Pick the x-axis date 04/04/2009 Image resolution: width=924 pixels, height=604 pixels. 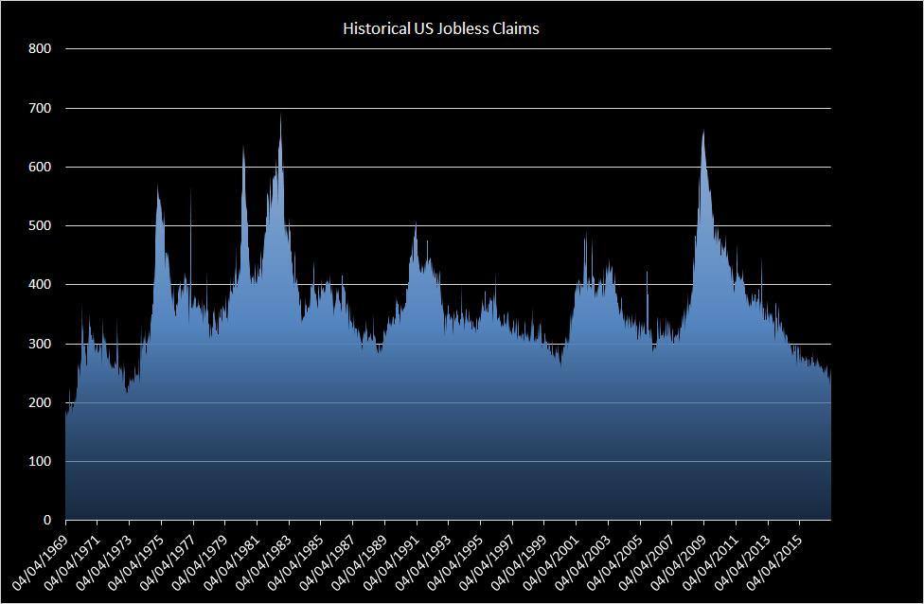pyautogui.click(x=678, y=561)
